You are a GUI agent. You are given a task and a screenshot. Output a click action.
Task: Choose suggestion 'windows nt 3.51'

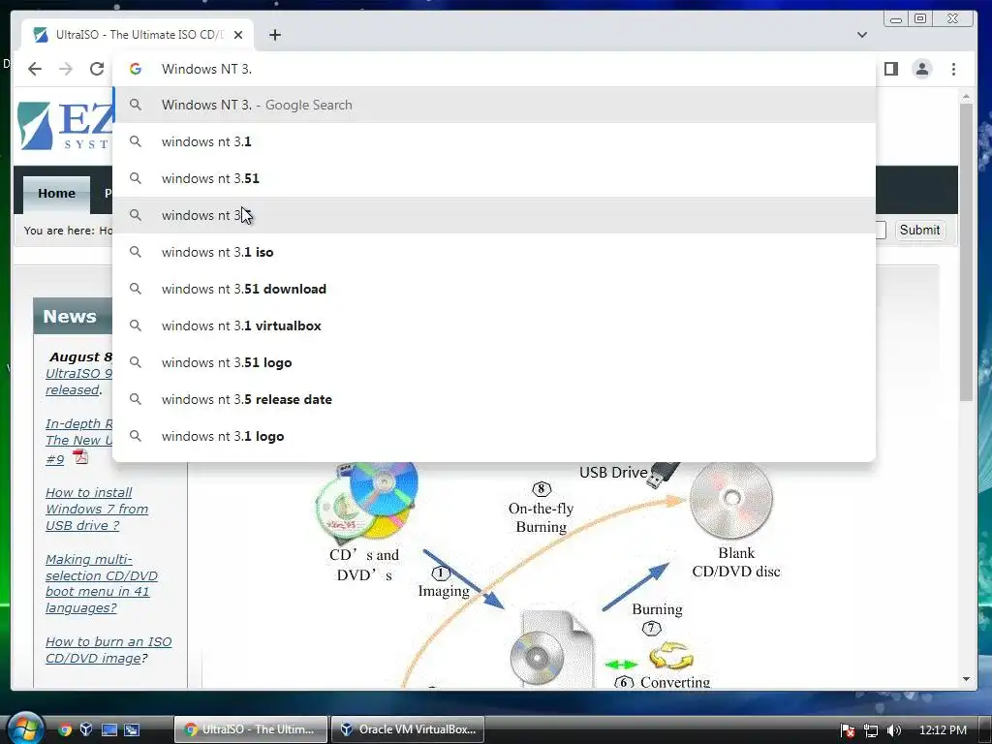pos(494,178)
